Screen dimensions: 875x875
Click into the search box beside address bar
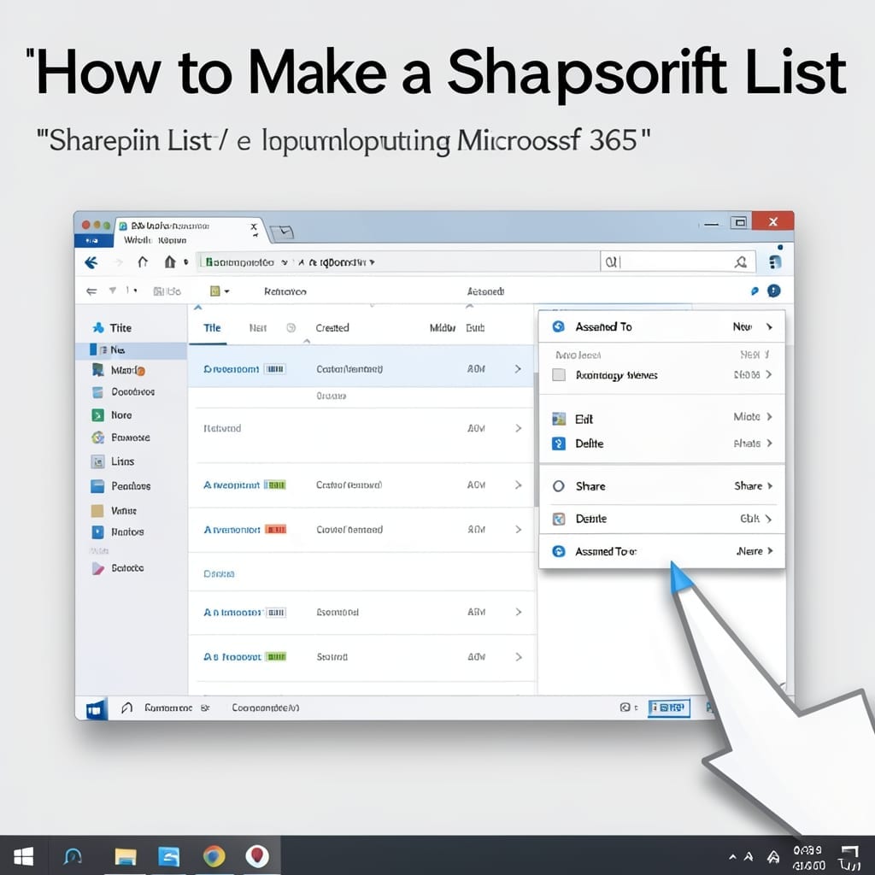678,261
